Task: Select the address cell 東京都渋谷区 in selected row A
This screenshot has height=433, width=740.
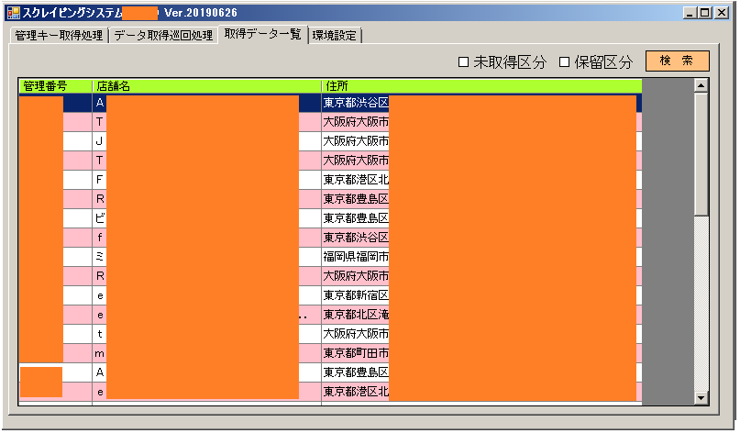Action: [x=481, y=103]
